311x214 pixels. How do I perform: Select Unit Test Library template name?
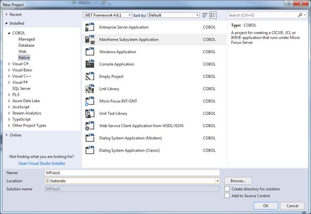tap(113, 113)
